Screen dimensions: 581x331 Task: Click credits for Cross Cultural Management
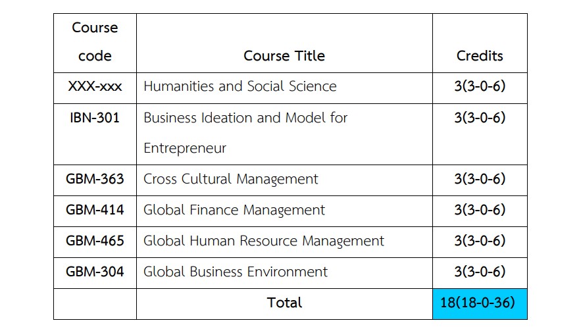480,179
